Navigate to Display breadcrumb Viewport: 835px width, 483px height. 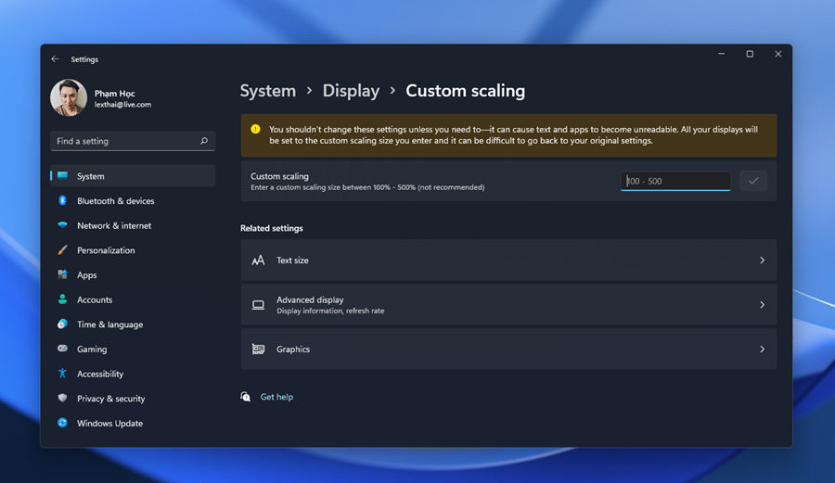(x=351, y=91)
